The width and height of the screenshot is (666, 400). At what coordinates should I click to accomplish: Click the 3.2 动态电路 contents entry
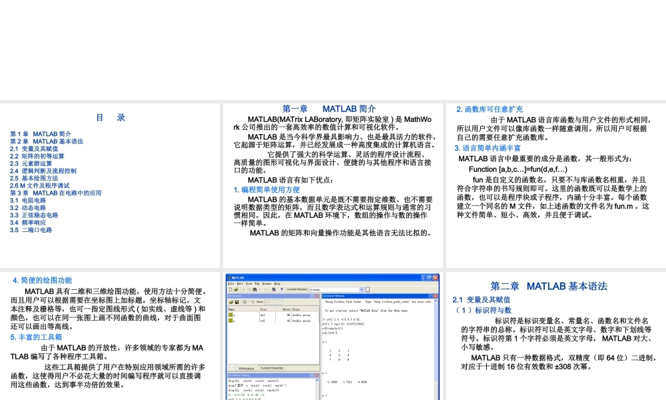28,208
